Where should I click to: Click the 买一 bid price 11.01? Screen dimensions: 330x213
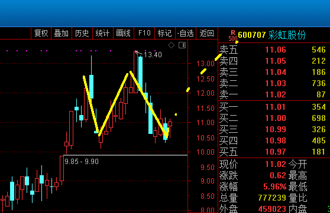coord(276,107)
